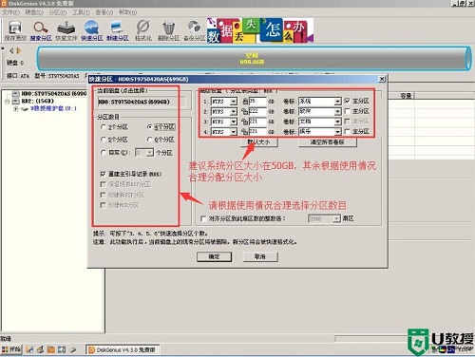Select the 自定 custom partition count radio
Screen dimensions: 475x357
coord(104,153)
